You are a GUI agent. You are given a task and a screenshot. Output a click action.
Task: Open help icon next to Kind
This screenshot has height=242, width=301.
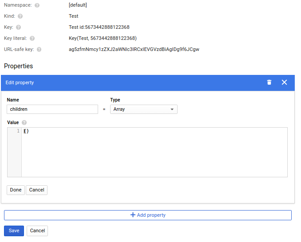pos(20,16)
